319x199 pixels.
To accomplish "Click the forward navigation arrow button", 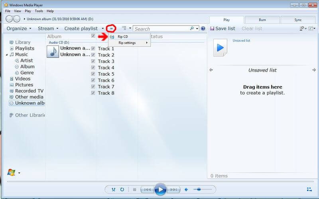I will pyautogui.click(x=17, y=19).
